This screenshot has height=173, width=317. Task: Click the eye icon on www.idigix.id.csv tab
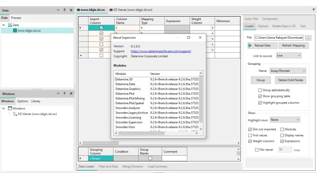coord(78,10)
